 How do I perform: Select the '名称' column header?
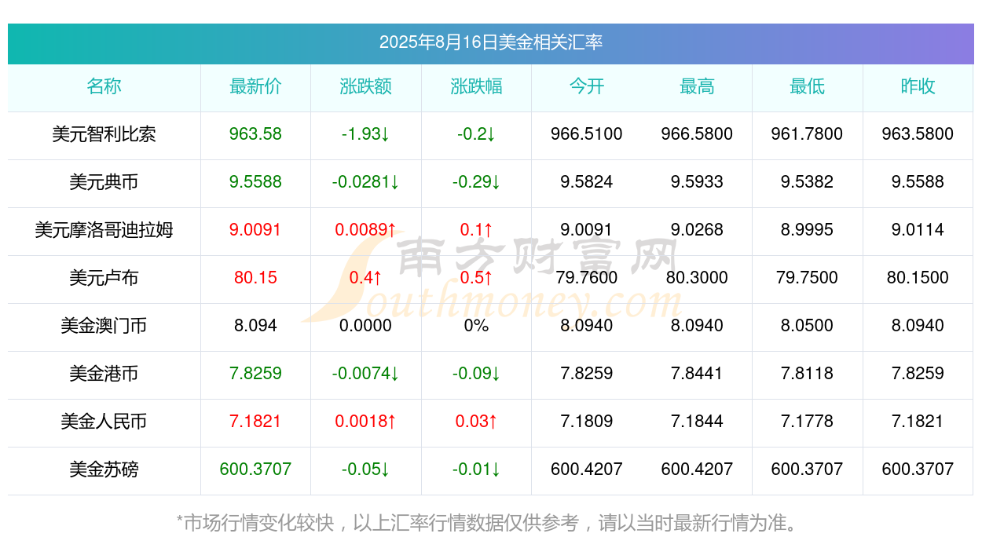[104, 86]
